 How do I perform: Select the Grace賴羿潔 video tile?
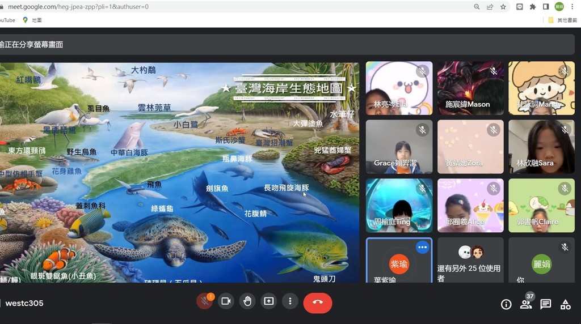point(399,147)
